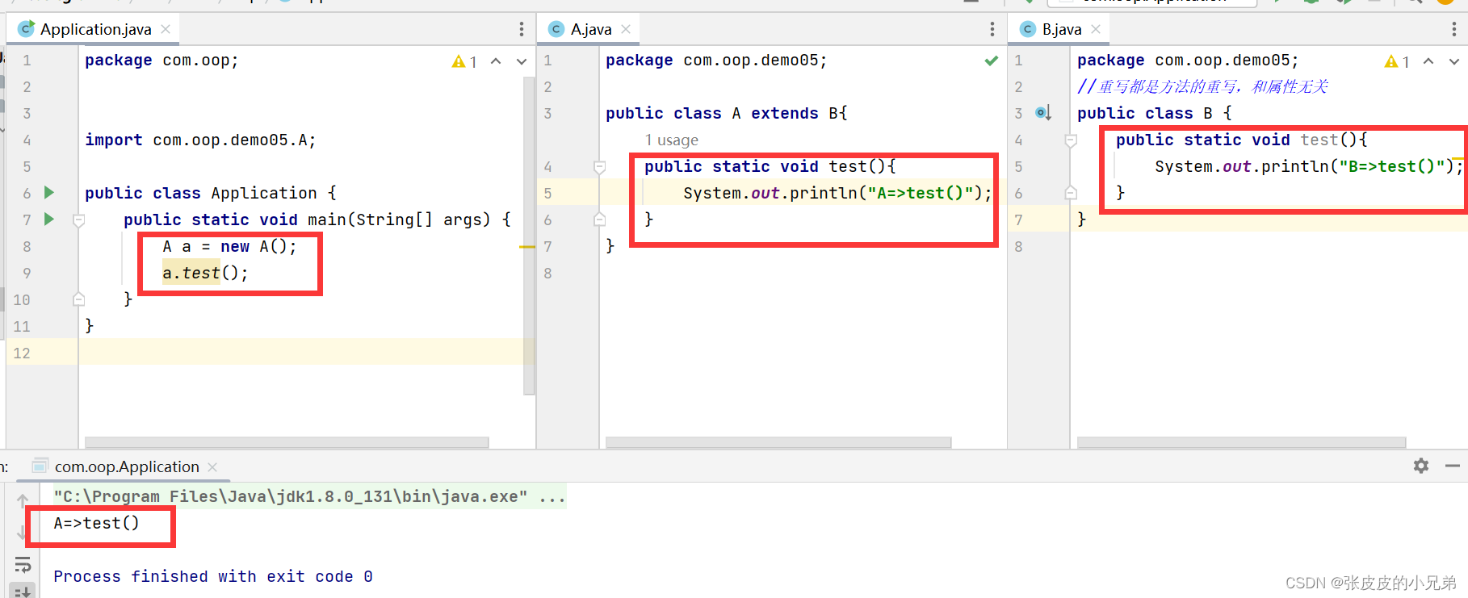The height and width of the screenshot is (598, 1468).
Task: Close the com.oop.Application run tab
Action: pyautogui.click(x=212, y=467)
